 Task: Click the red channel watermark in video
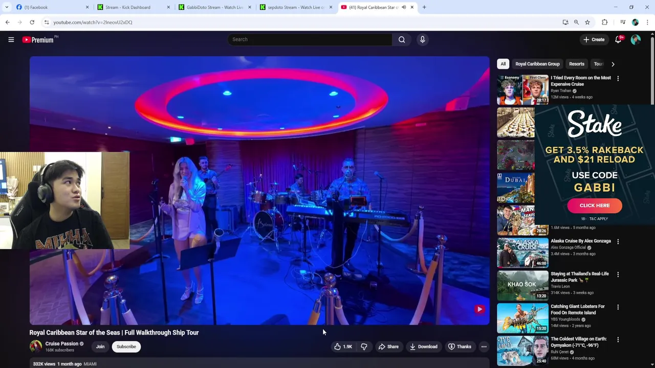click(479, 309)
